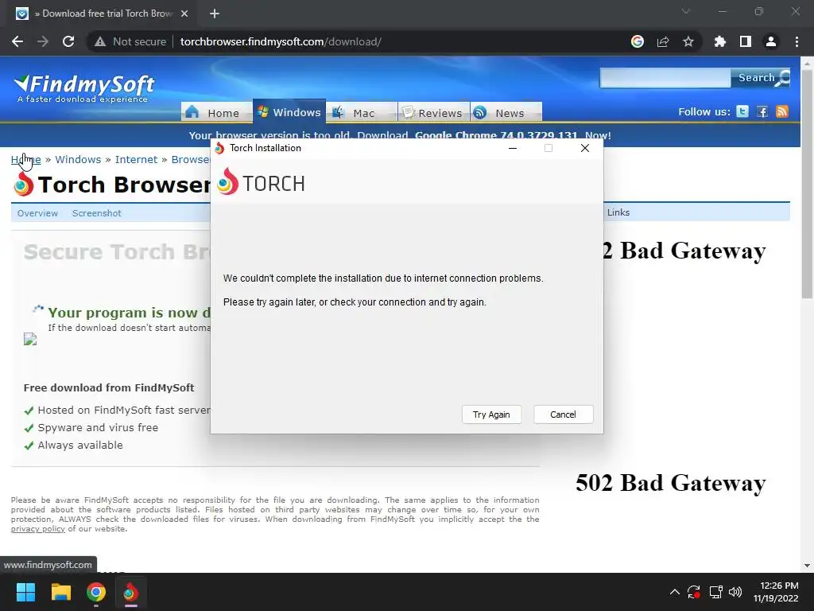Image resolution: width=814 pixels, height=611 pixels.
Task: Click Cancel in Torch Installation dialog
Action: (564, 414)
